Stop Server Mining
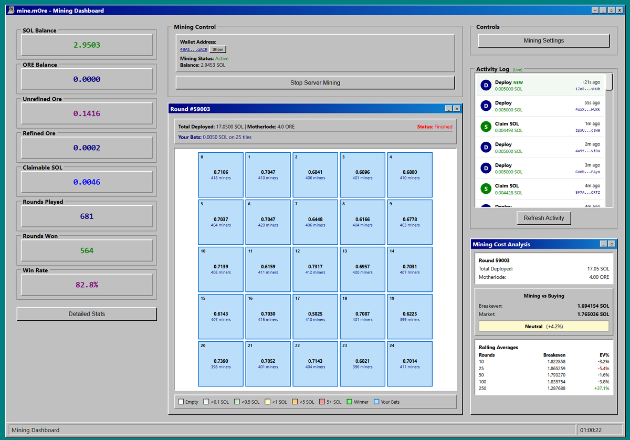 click(315, 82)
